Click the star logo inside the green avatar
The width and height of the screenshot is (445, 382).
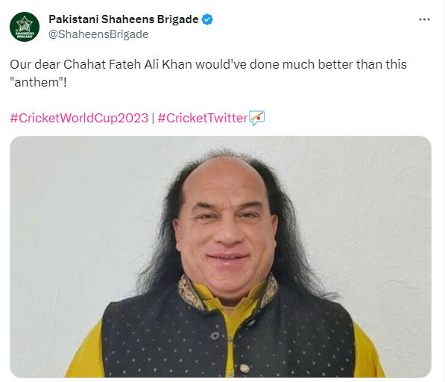click(25, 24)
